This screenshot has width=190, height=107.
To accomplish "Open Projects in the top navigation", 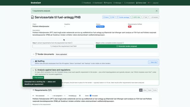I will point(108,3).
